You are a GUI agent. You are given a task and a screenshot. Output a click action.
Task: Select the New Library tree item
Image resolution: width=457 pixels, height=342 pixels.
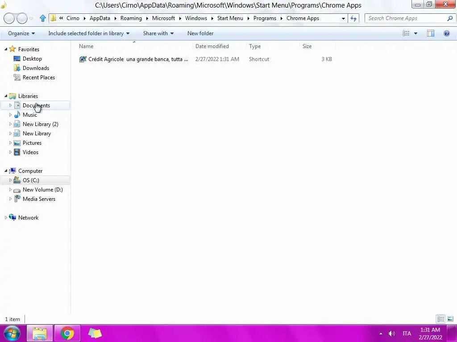tap(37, 134)
